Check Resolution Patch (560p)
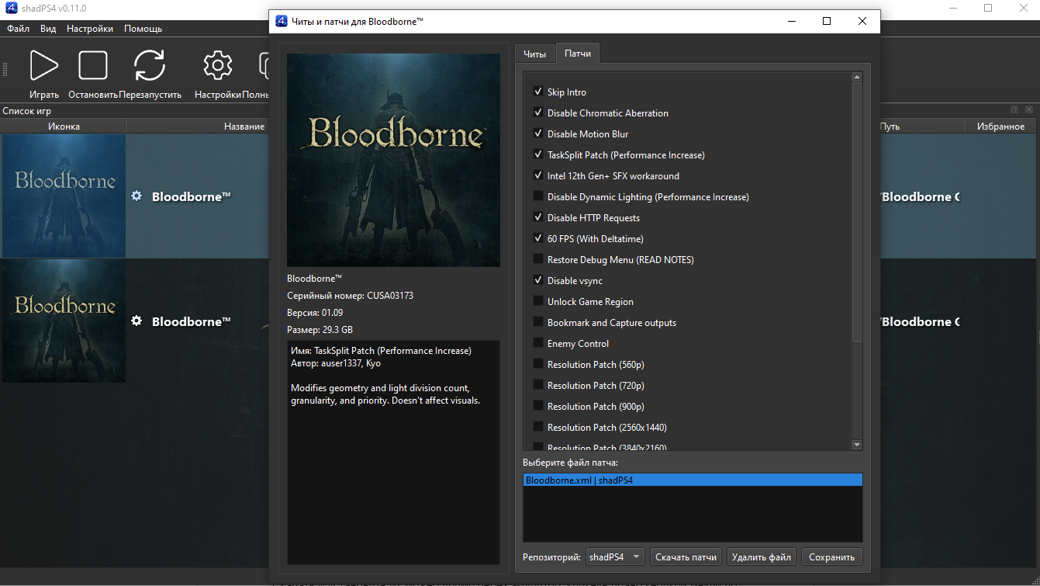Image resolution: width=1040 pixels, height=586 pixels. tap(538, 364)
